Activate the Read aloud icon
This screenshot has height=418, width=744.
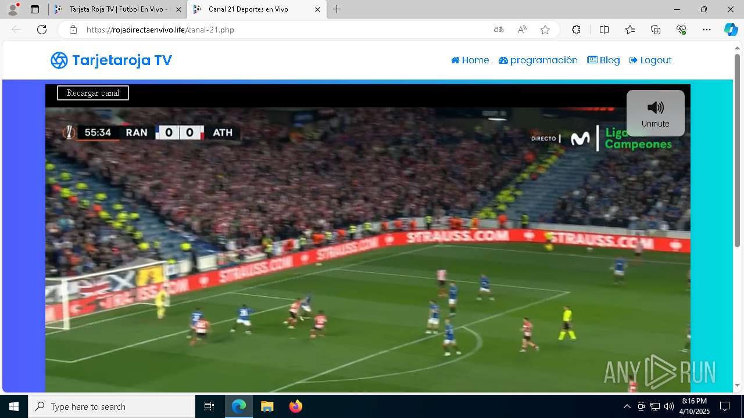pos(522,30)
